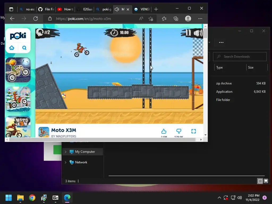This screenshot has height=204, width=272.
Task: Sort files by Size column
Action: pyautogui.click(x=251, y=67)
